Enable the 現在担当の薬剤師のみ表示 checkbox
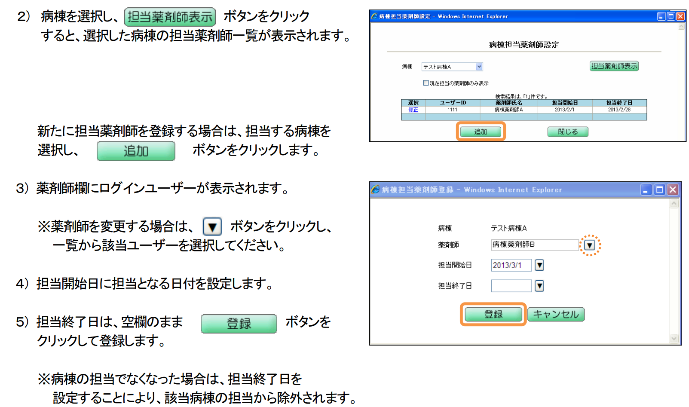This screenshot has width=689, height=407. point(426,83)
